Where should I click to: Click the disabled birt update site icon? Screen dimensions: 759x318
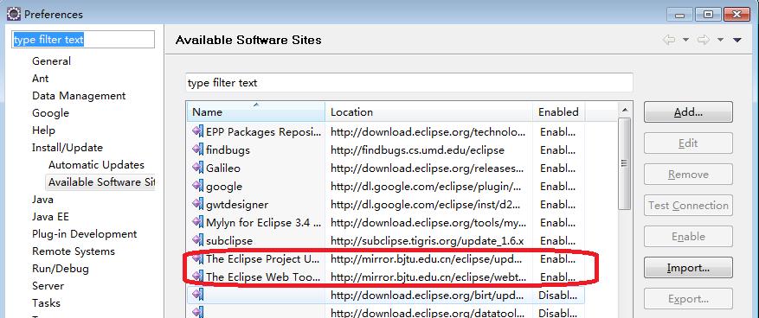click(x=197, y=295)
